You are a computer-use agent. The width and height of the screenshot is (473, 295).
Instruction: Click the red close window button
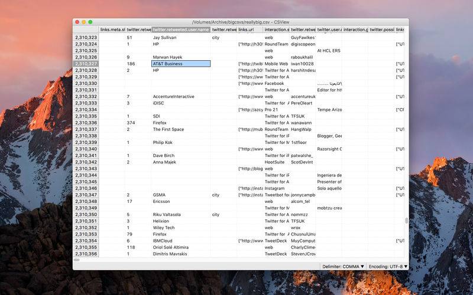[77, 22]
